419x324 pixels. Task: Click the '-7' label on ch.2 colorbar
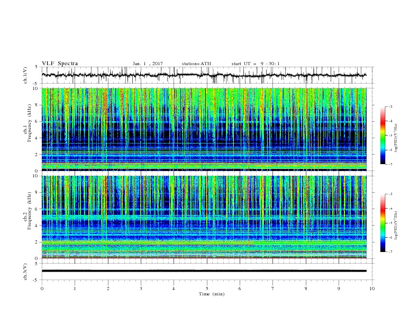tap(390, 251)
